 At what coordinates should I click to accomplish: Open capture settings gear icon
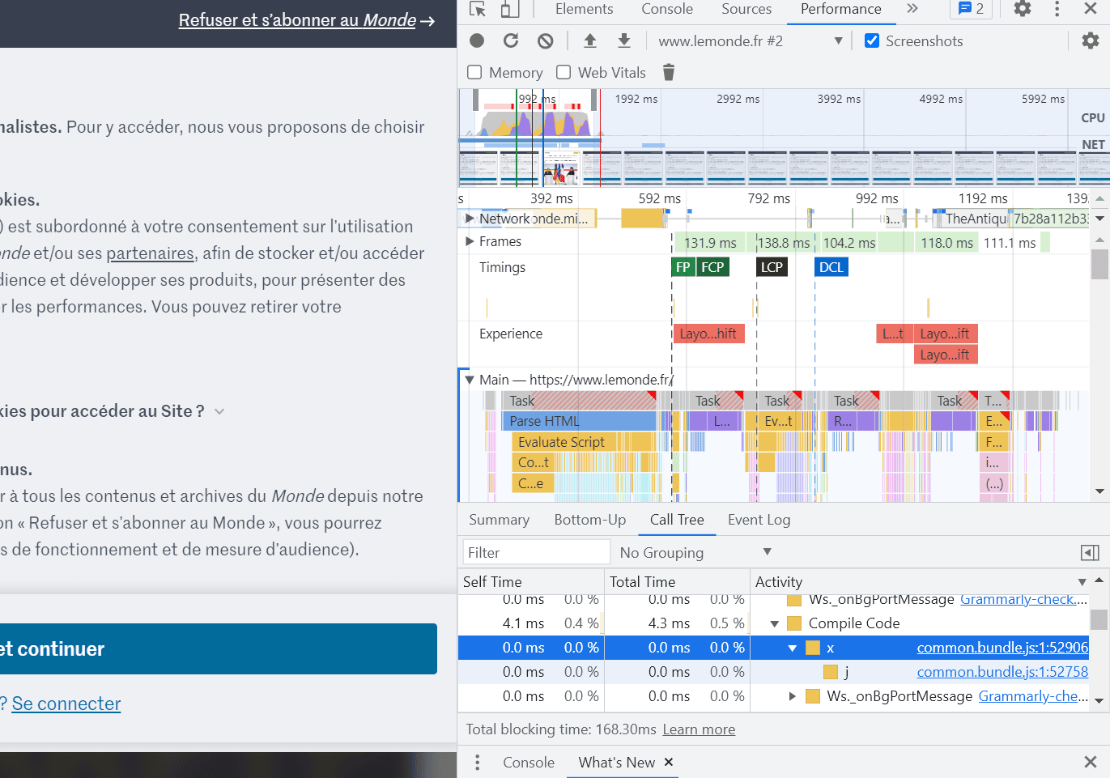pyautogui.click(x=1091, y=40)
